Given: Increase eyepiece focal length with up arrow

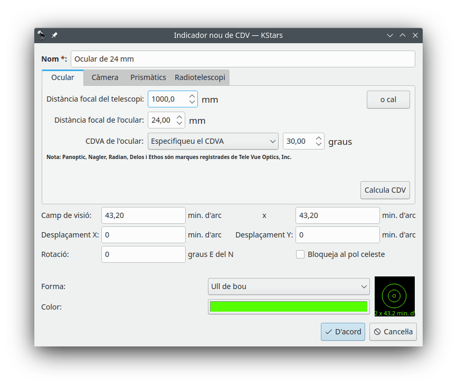Looking at the screenshot, I should [179, 117].
